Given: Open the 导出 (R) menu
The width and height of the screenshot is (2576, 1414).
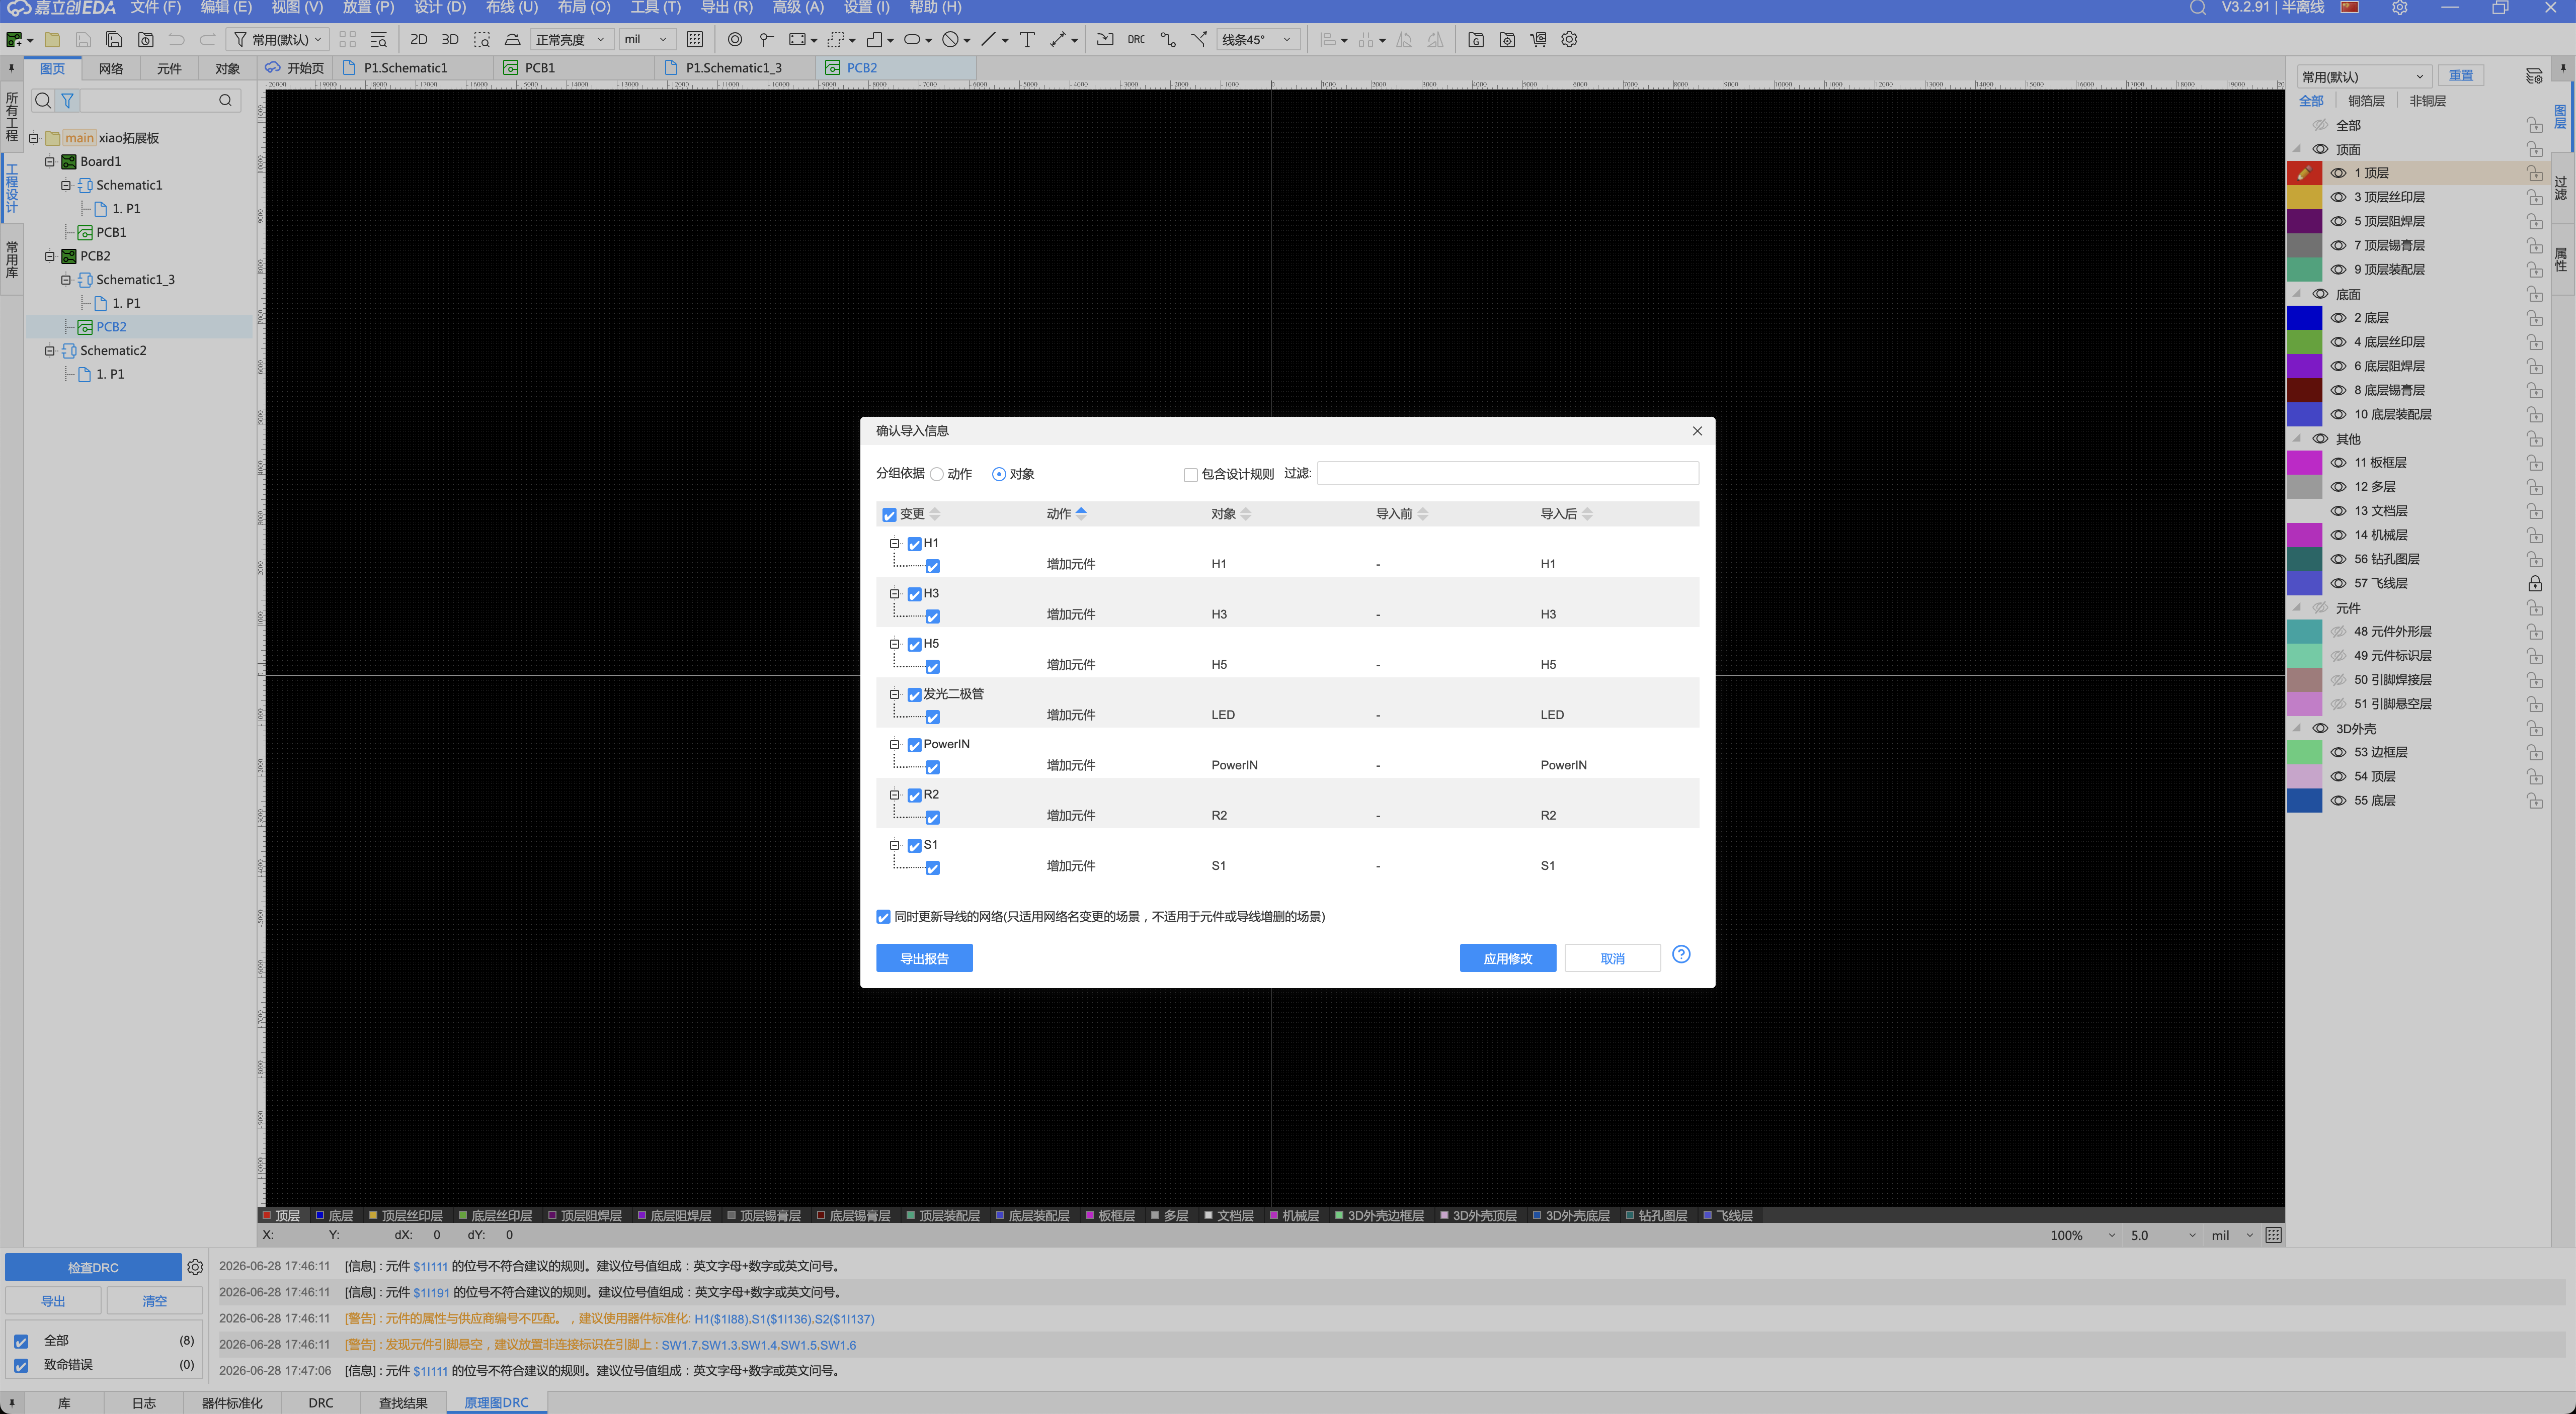Looking at the screenshot, I should 726,8.
